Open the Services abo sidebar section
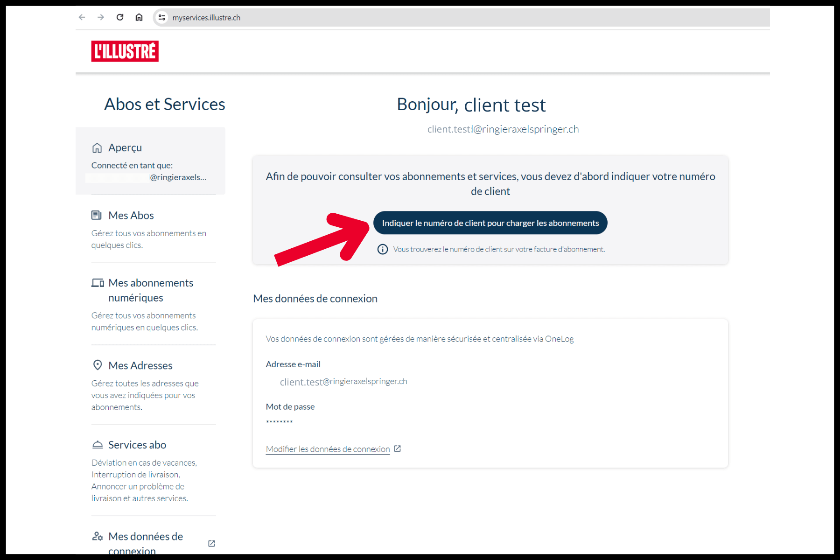Image resolution: width=840 pixels, height=560 pixels. click(137, 445)
